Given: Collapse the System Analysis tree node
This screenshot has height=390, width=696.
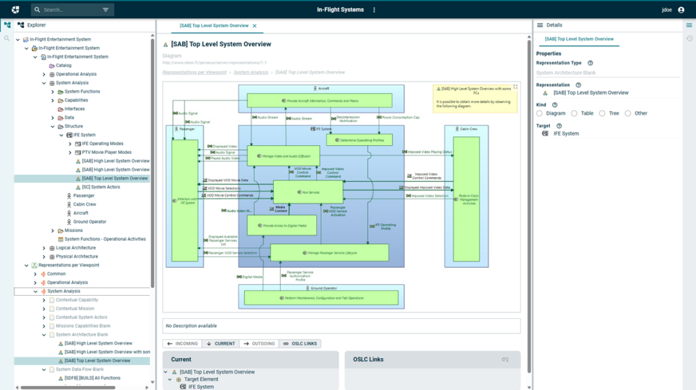Looking at the screenshot, I should [43, 83].
